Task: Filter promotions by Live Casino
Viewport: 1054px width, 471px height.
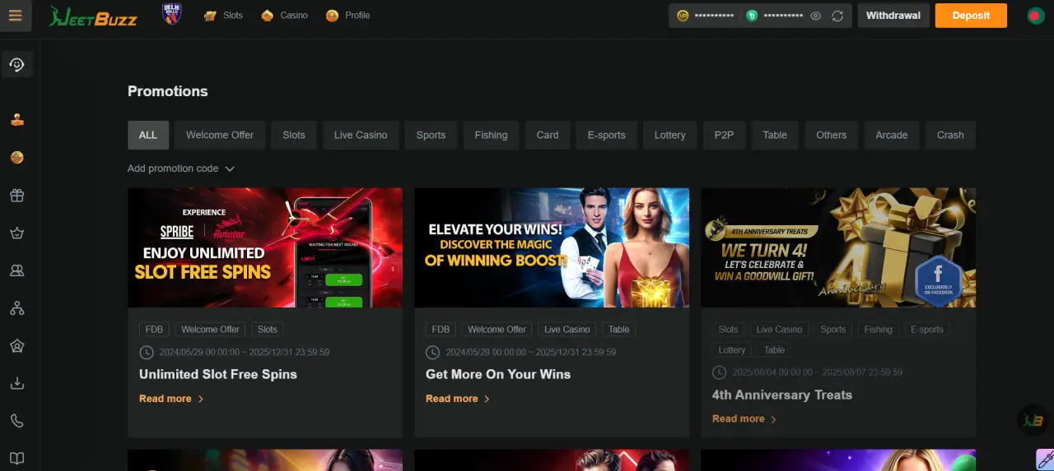Action: 361,135
